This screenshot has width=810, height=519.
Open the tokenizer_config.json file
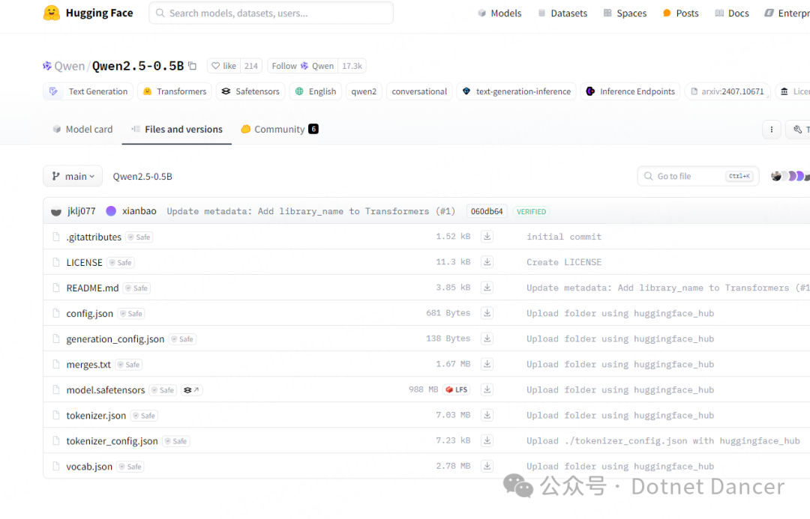pyautogui.click(x=112, y=441)
